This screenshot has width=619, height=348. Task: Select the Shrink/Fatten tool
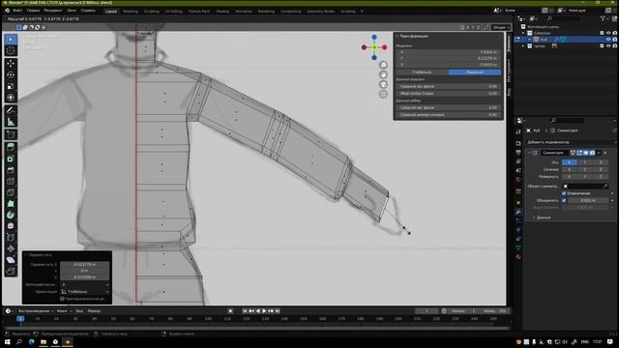pyautogui.click(x=11, y=248)
